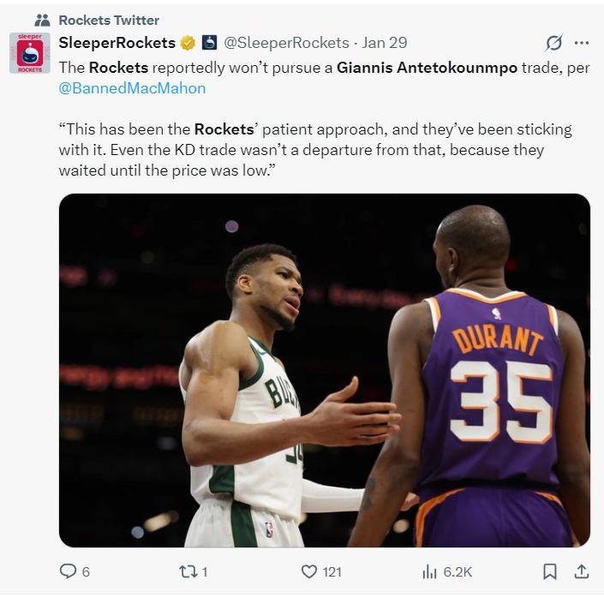Expand the Giannis and Durant photo

pos(324,370)
